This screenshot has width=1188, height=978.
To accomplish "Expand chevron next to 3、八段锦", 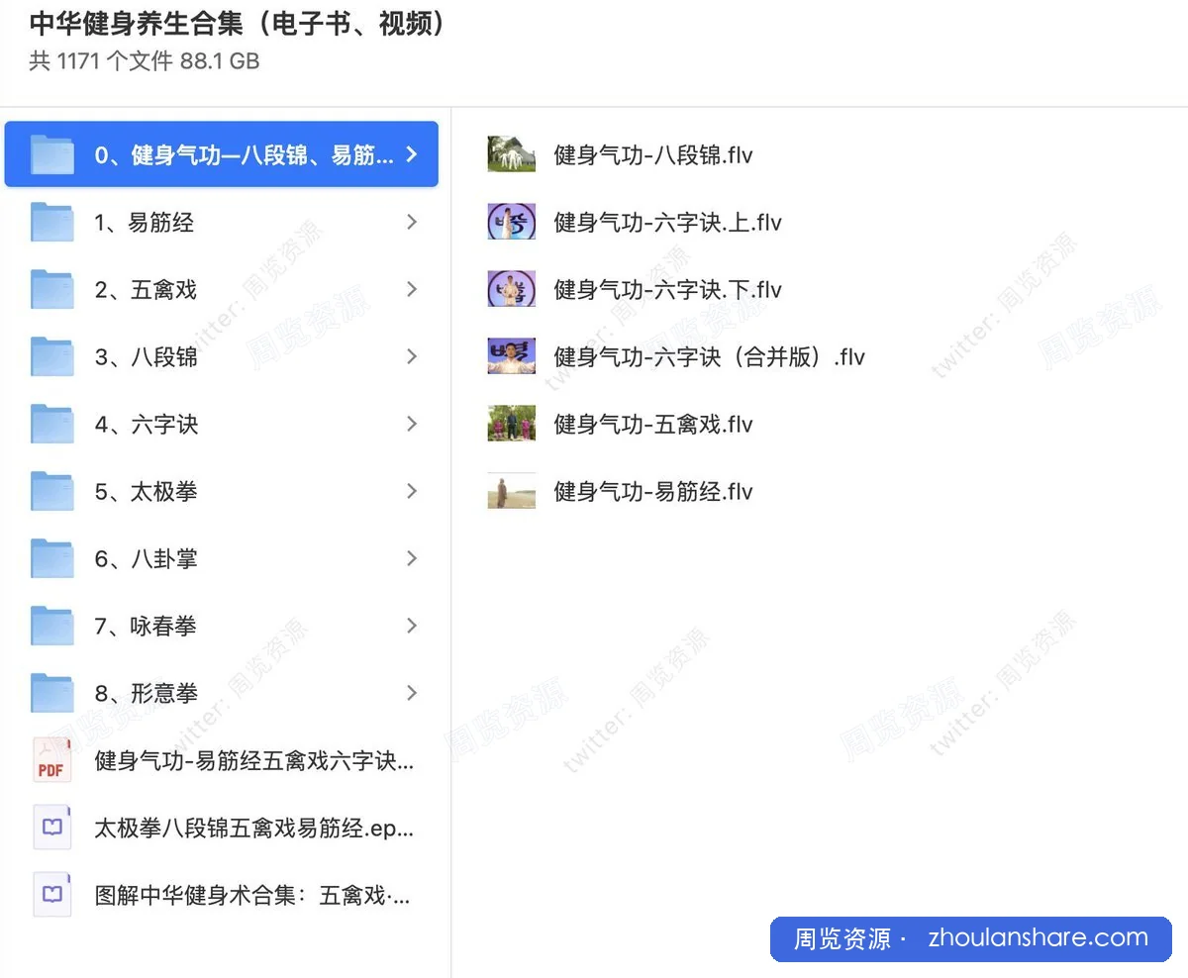I will [x=412, y=357].
